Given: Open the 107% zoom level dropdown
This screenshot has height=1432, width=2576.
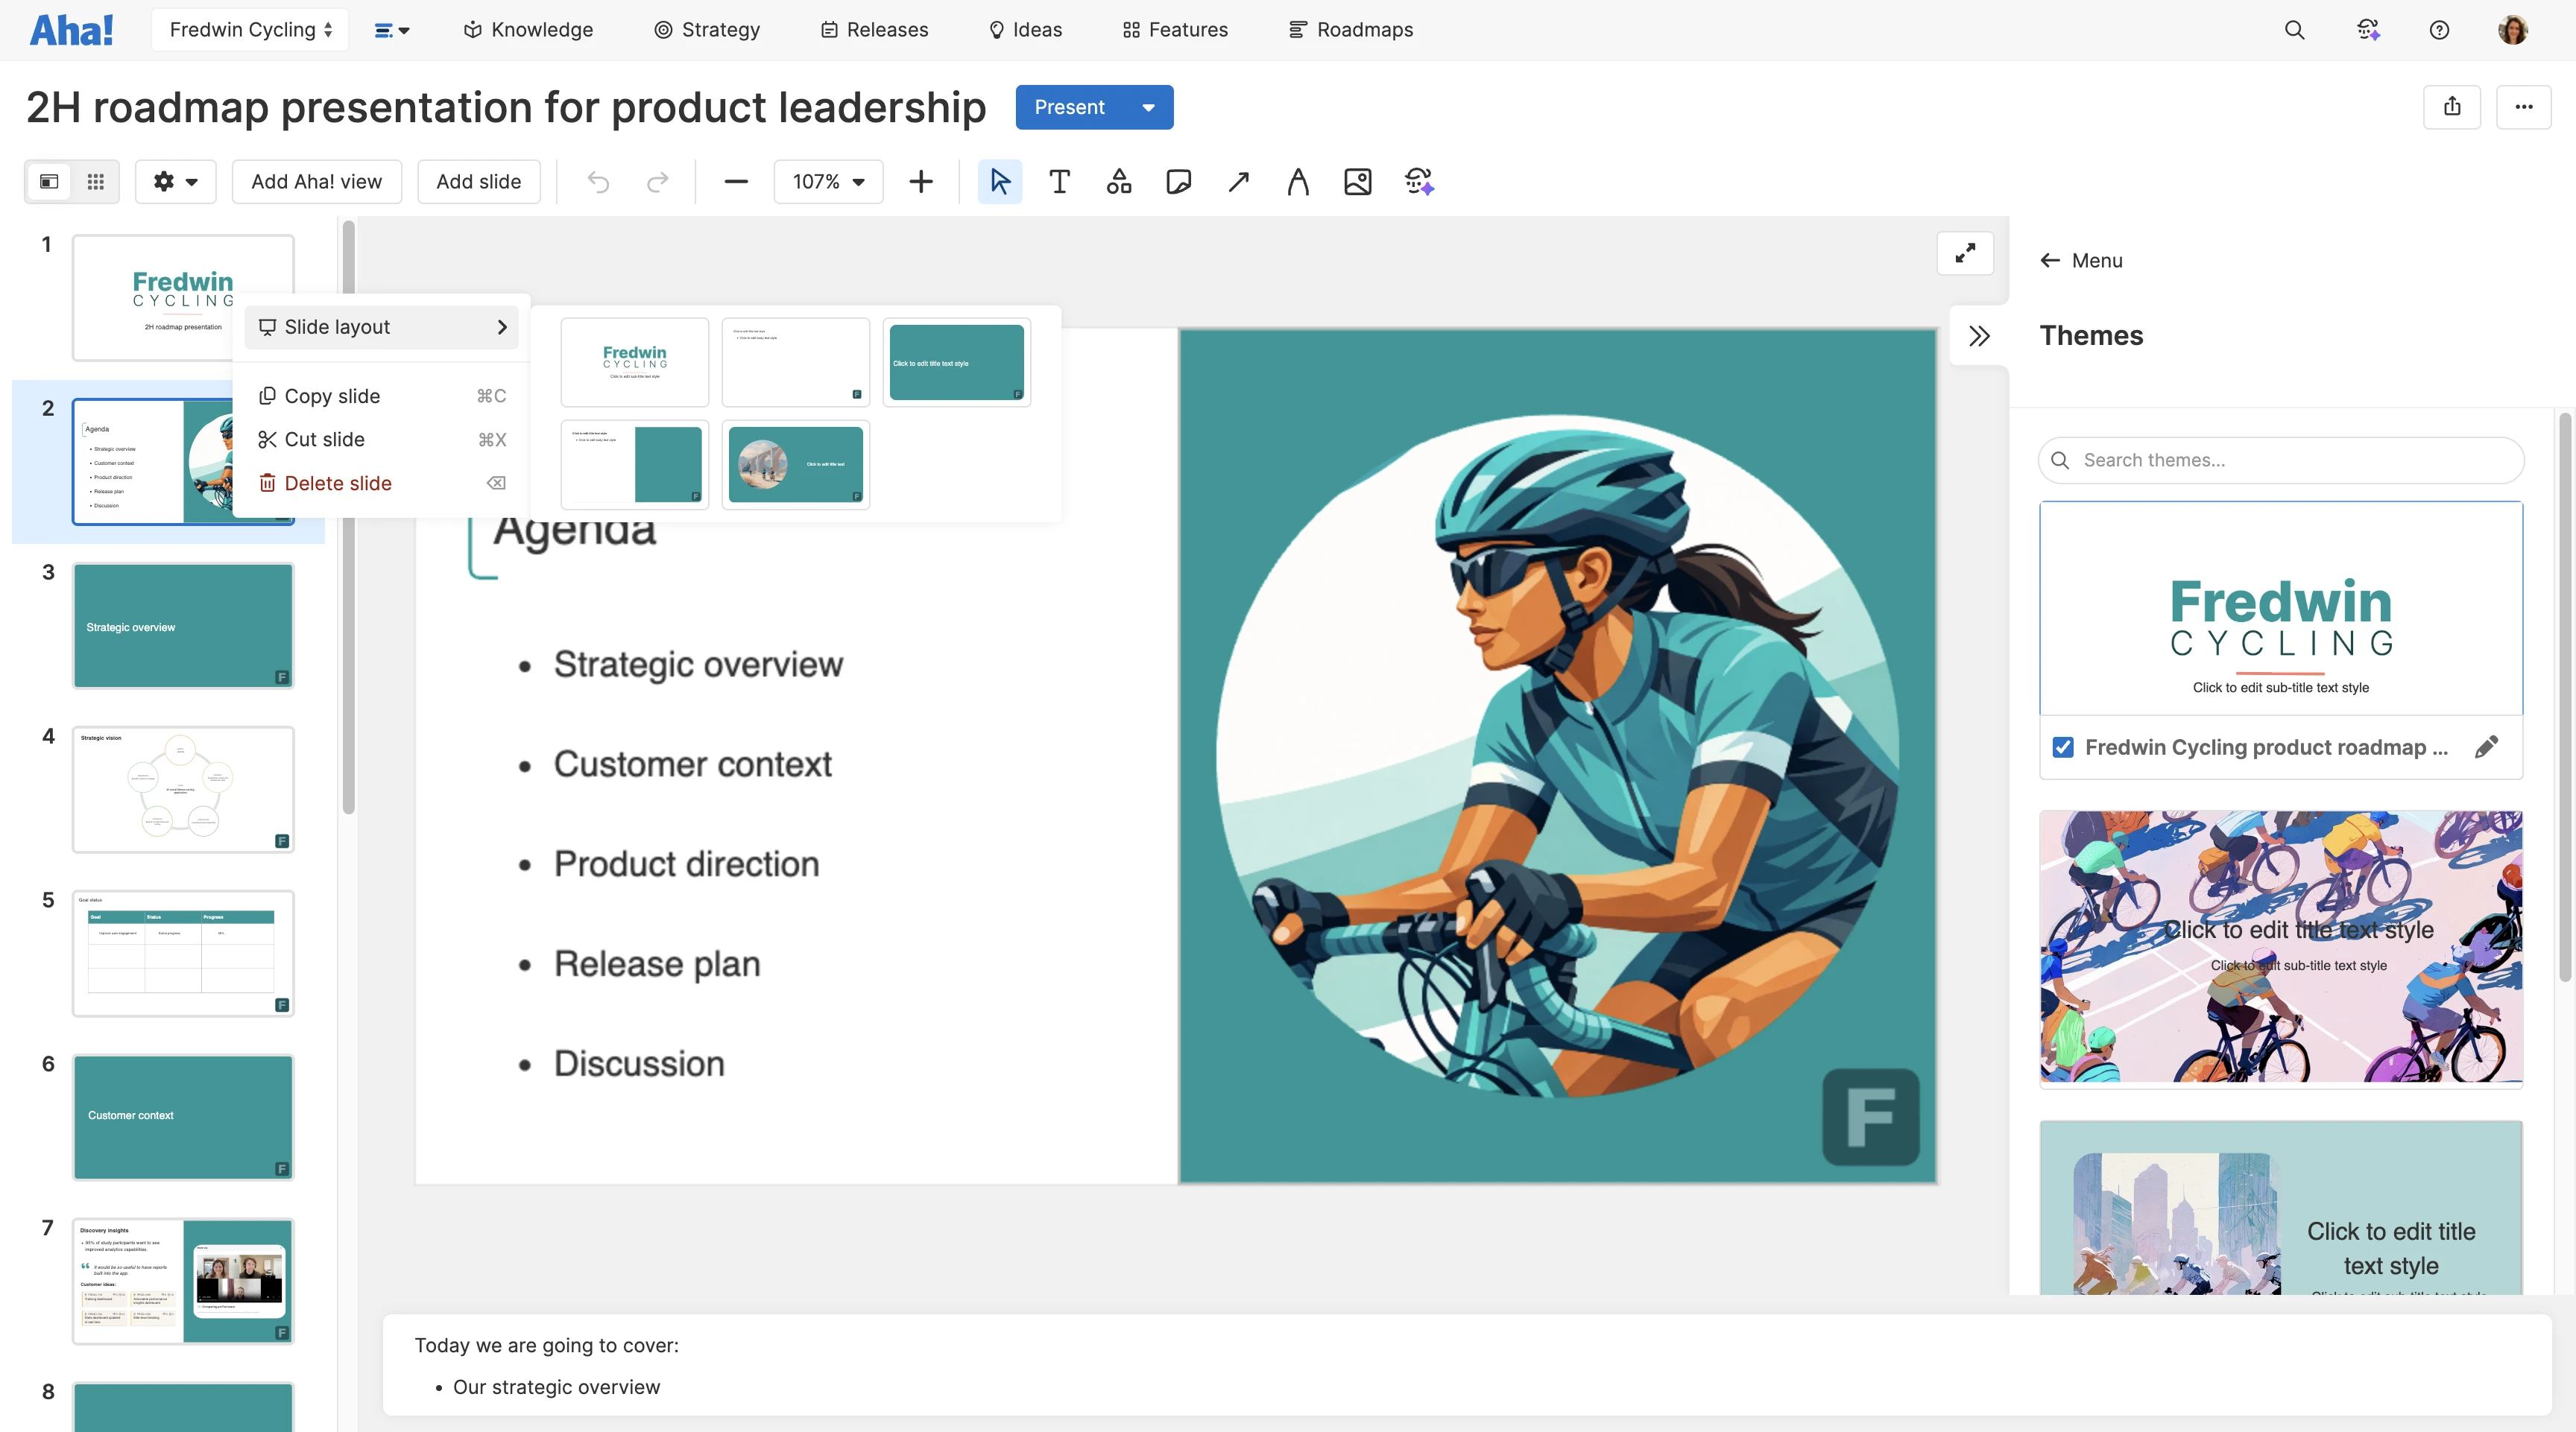Looking at the screenshot, I should 827,182.
